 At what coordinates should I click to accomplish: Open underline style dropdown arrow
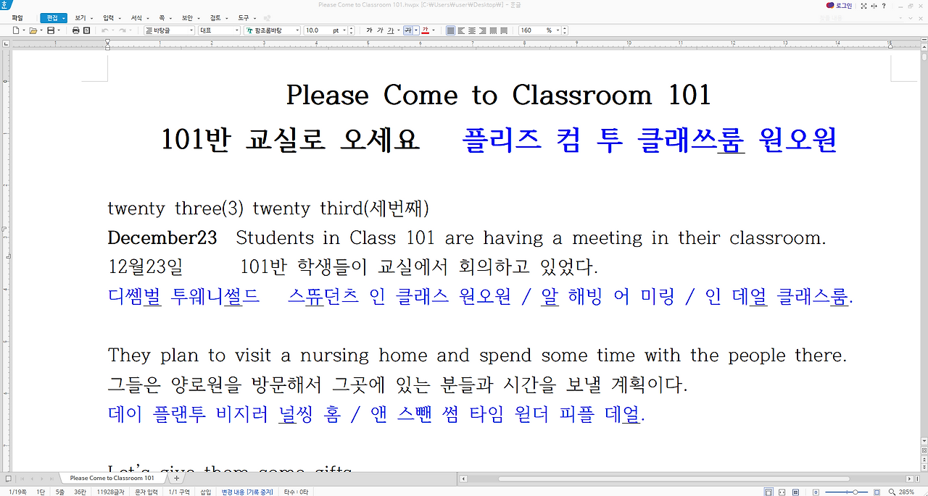398,30
